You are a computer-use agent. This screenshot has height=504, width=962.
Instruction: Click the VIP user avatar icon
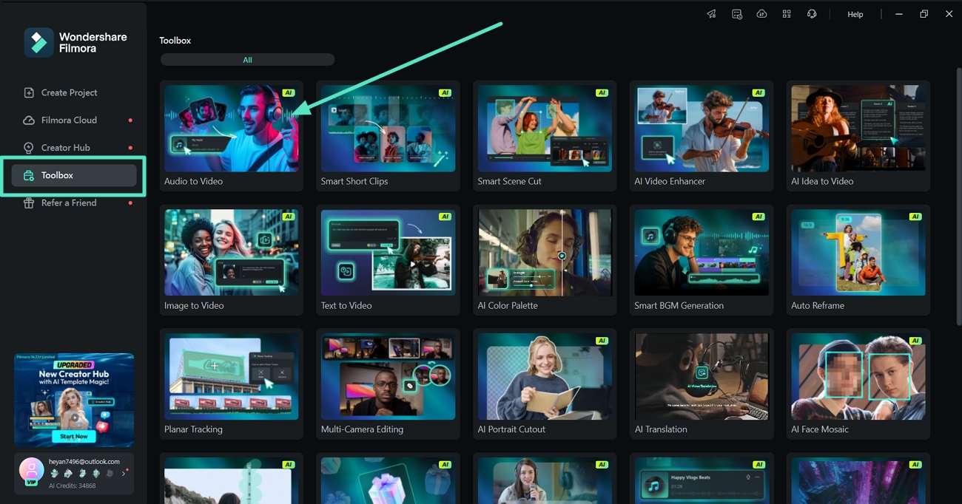(31, 470)
